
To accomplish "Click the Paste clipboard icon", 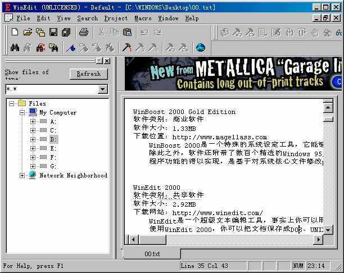I will (x=127, y=33).
